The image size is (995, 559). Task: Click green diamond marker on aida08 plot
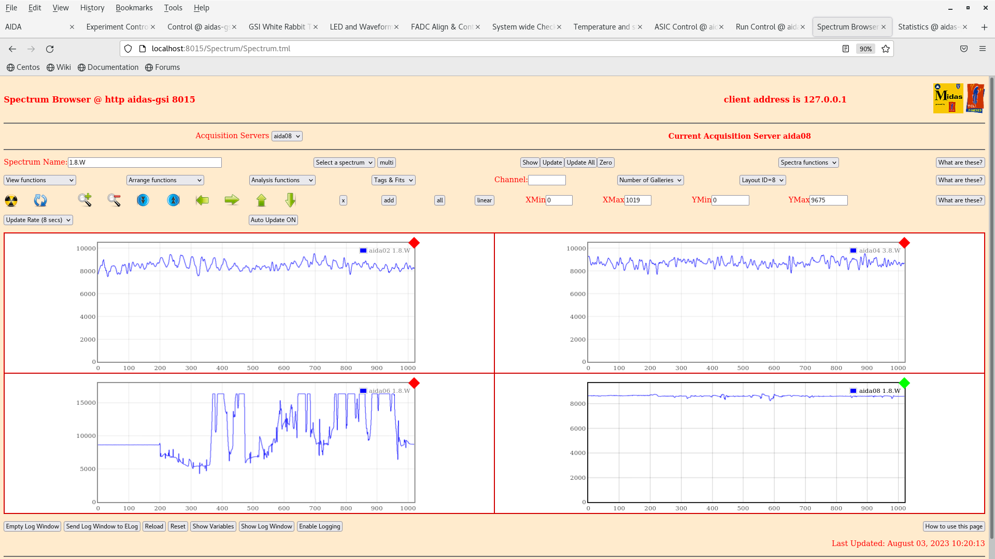tap(904, 383)
